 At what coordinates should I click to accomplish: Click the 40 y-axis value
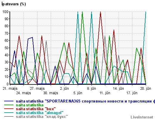pos(6,55)
